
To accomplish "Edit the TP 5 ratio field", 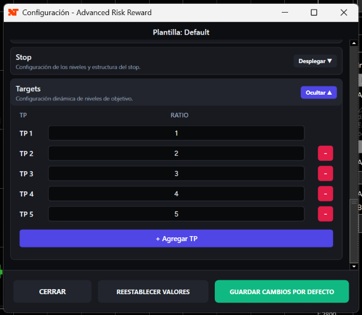I will [x=176, y=214].
